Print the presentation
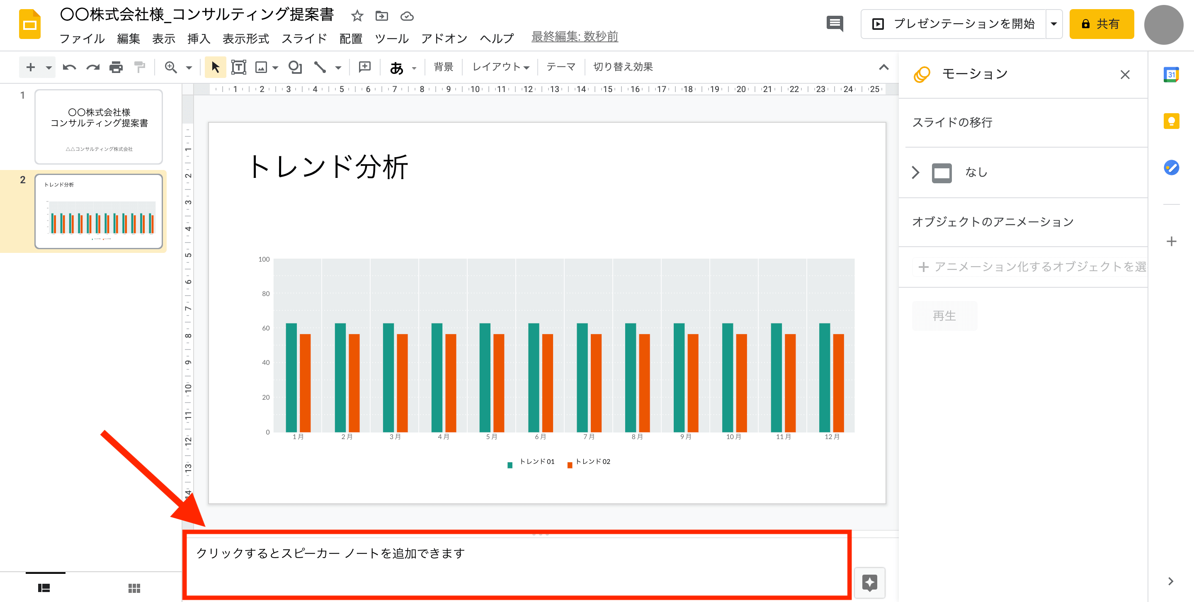 116,68
